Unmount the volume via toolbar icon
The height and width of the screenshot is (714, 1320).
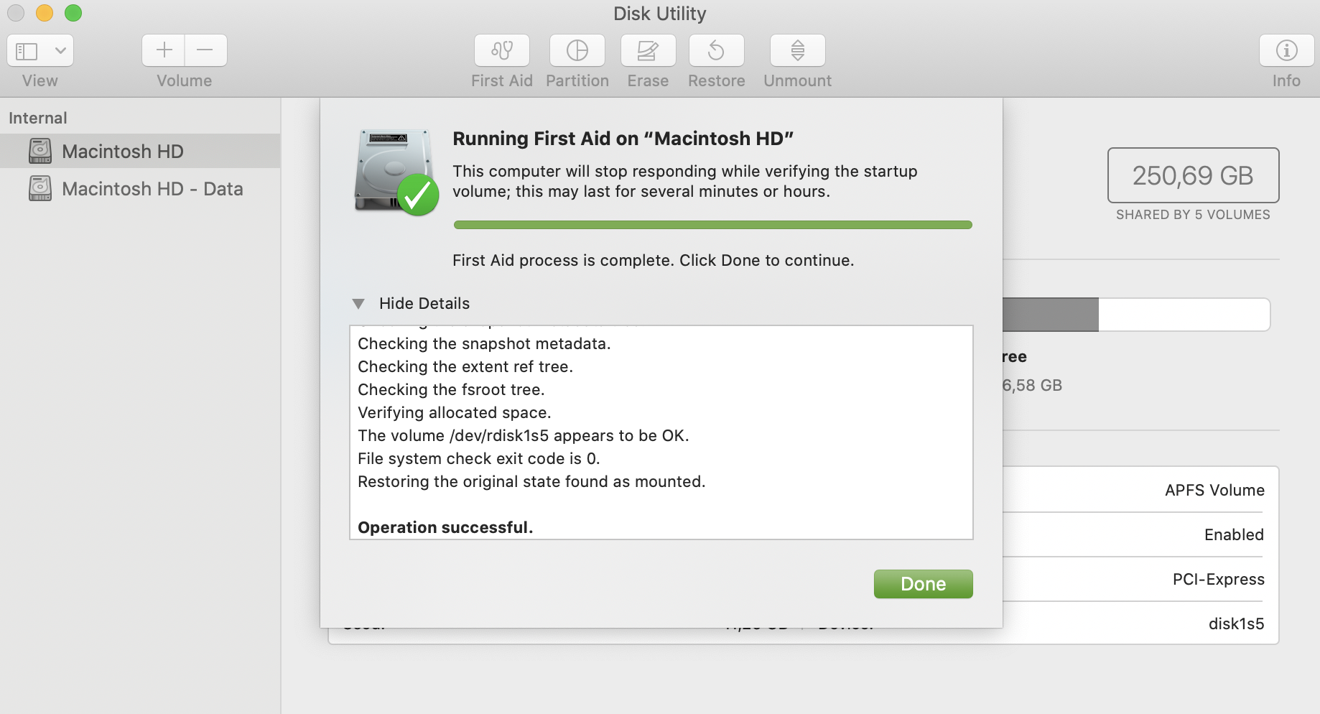pyautogui.click(x=798, y=50)
